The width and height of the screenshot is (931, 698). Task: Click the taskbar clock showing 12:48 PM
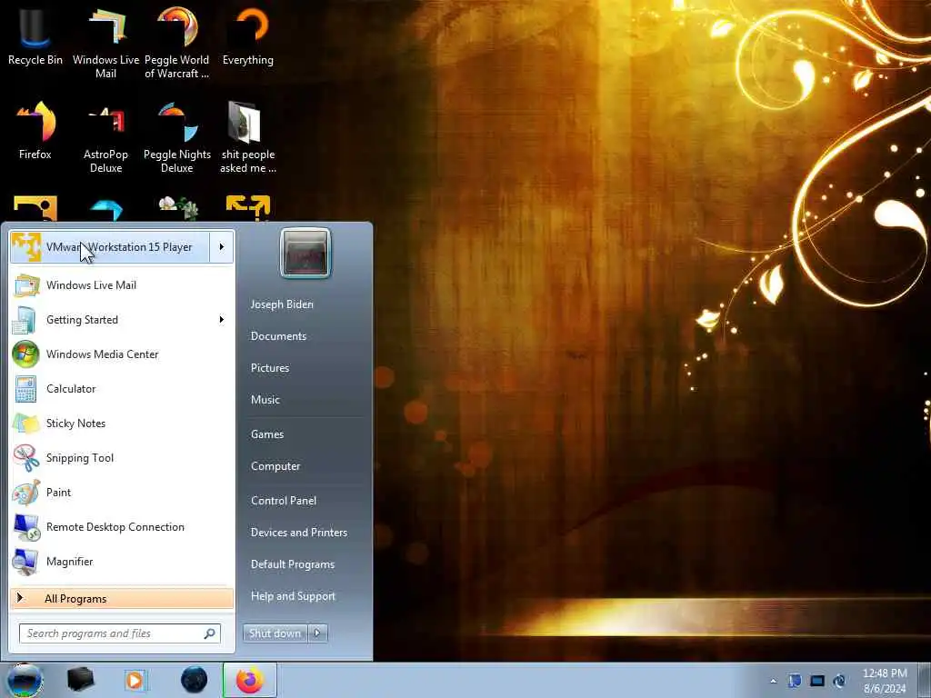885,681
